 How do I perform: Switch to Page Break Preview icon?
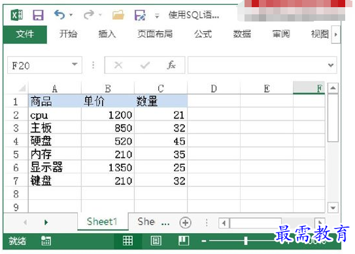[x=184, y=241]
